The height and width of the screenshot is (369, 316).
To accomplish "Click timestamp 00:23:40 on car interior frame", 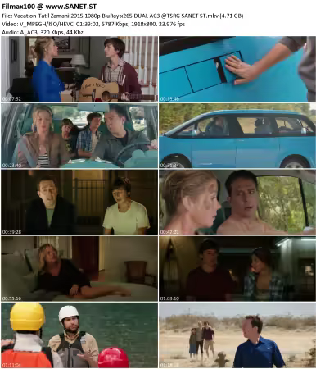I will [x=11, y=166].
